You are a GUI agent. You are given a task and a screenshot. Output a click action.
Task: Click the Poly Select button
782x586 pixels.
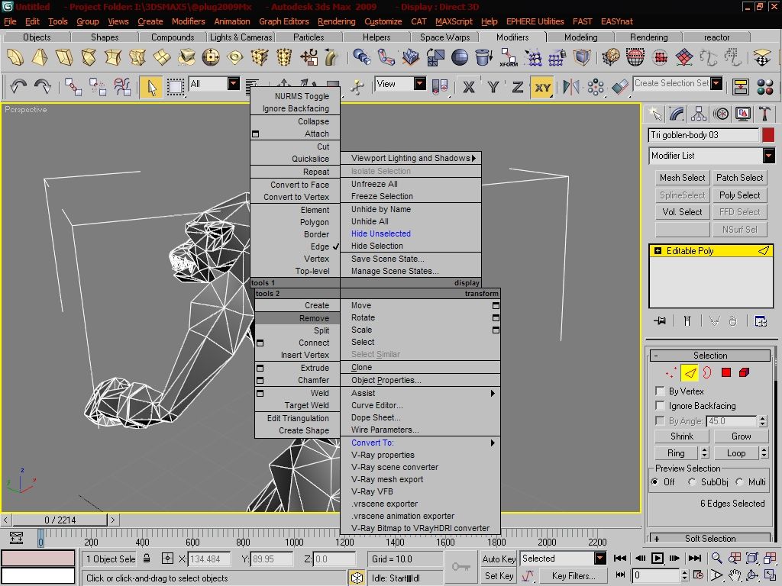(739, 195)
